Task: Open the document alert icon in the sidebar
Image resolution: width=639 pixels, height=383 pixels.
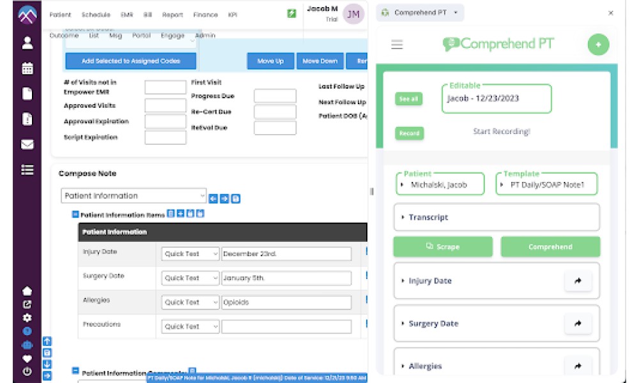Action: click(x=27, y=119)
